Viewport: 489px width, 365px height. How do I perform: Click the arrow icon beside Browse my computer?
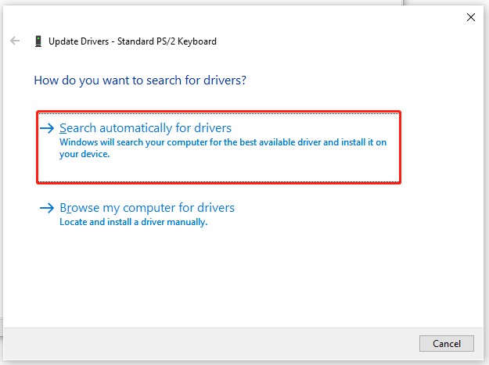(48, 209)
